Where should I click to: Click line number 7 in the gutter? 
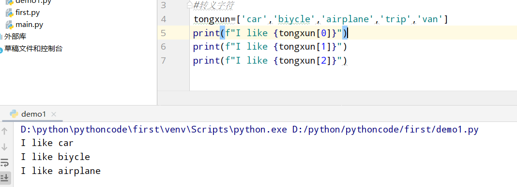coord(164,61)
